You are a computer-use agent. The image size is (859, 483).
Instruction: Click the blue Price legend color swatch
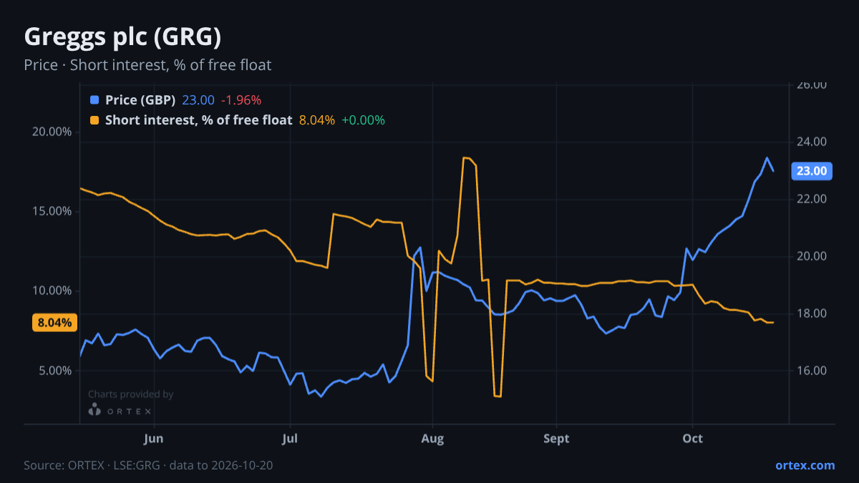[x=94, y=100]
